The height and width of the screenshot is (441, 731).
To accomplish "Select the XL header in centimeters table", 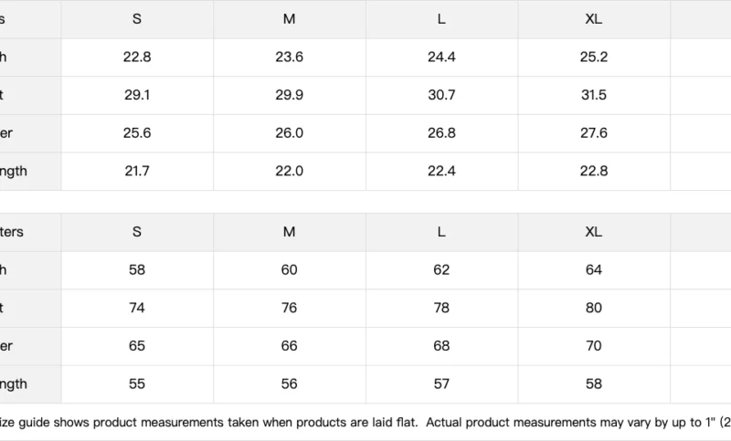I will (593, 232).
